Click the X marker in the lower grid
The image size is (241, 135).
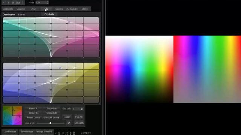[x=60, y=67]
